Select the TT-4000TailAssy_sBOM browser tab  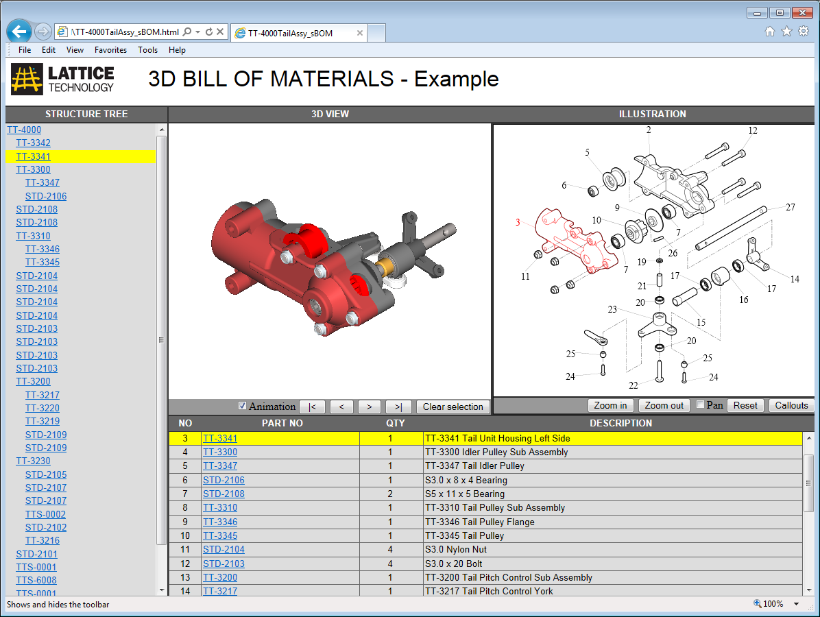(x=298, y=33)
